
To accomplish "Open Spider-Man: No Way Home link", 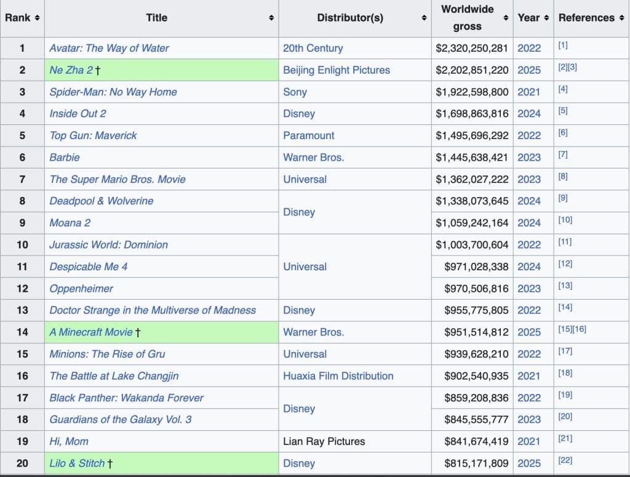I will coord(113,92).
